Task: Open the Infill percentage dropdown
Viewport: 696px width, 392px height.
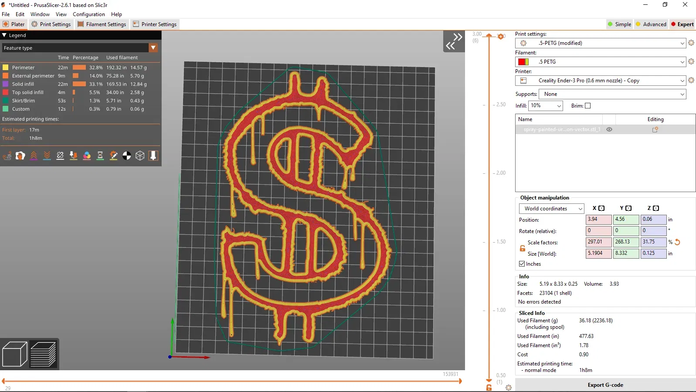Action: click(x=546, y=106)
